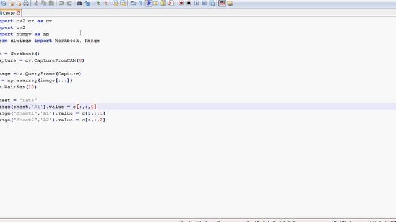Click the Close document toolbar icon
This screenshot has width=396, height=222.
tap(12, 3)
